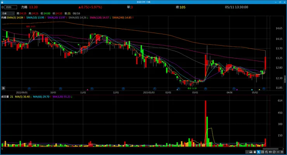Click the month marker near 10/03
The image size is (287, 155).
click(61, 89)
